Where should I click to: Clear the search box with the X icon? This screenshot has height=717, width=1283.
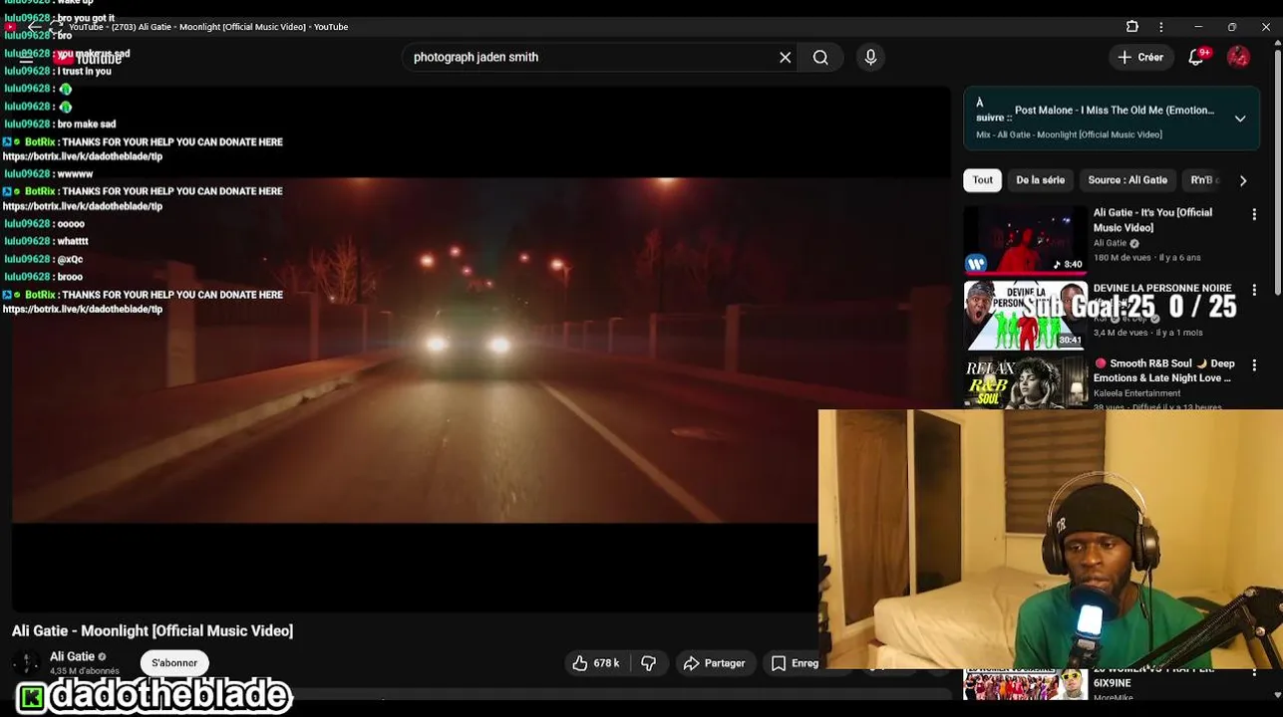point(786,58)
